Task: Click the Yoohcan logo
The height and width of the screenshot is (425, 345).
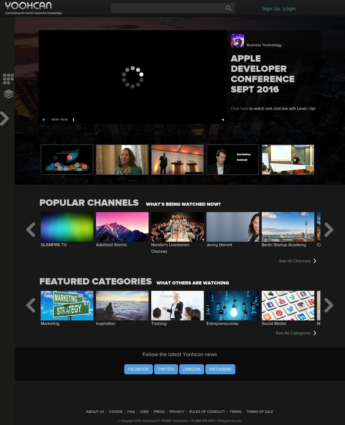Action: pyautogui.click(x=28, y=6)
